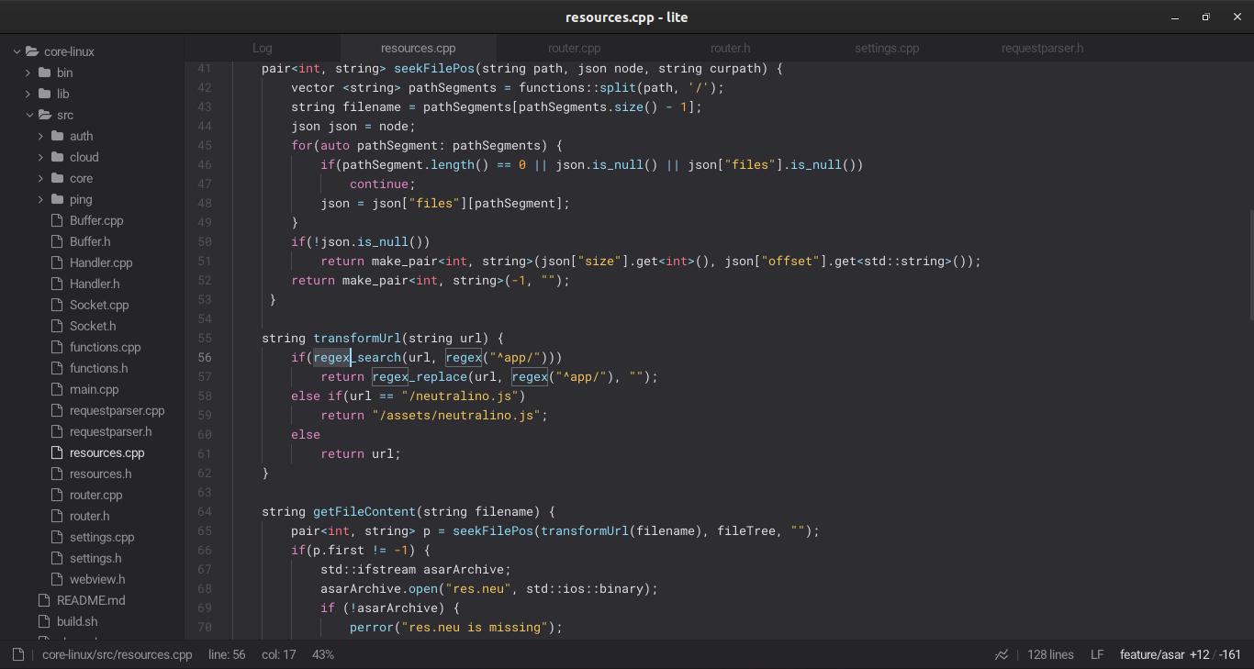
Task: Open the router.h tab
Action: tap(731, 48)
